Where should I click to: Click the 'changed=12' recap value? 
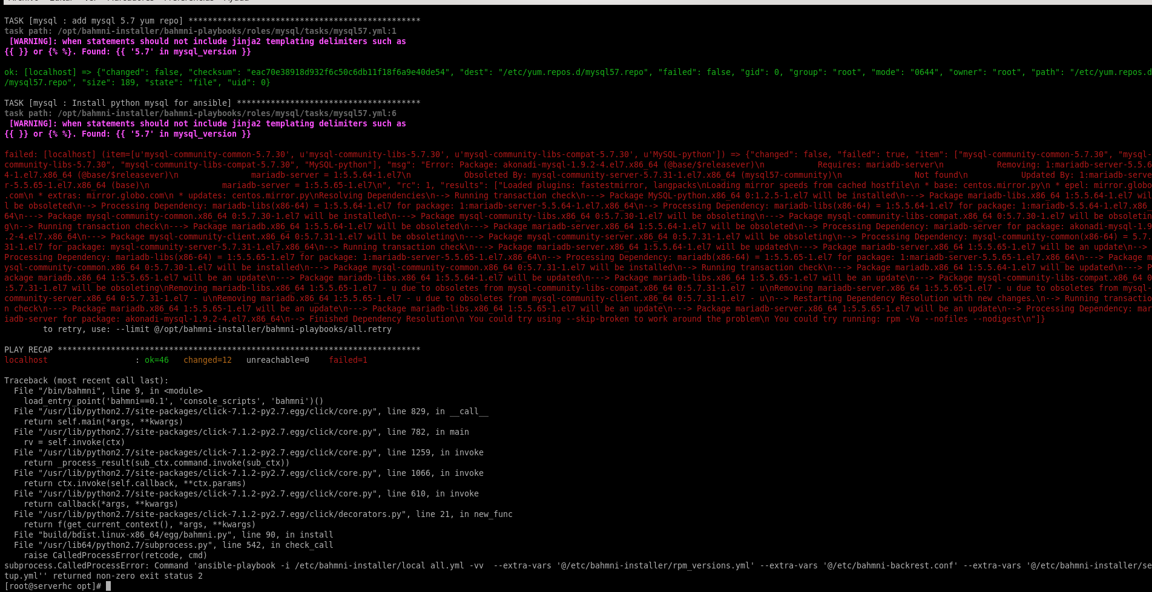(207, 360)
